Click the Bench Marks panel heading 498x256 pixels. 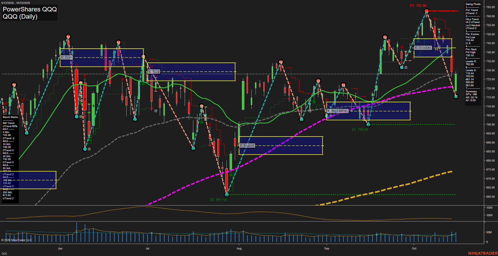pos(10,117)
